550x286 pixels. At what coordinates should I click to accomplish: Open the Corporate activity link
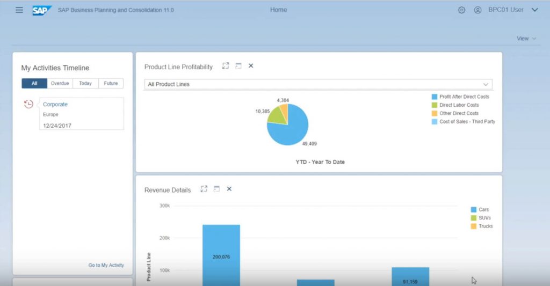point(55,105)
